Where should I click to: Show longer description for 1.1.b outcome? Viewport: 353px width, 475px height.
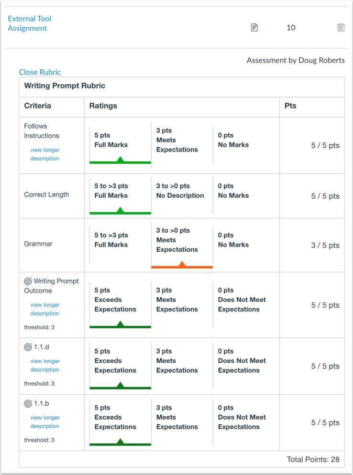point(45,422)
